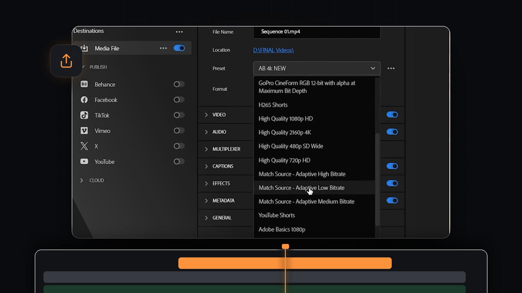Select the YouTube Shorts preset
Image resolution: width=522 pixels, height=293 pixels.
[x=315, y=215]
